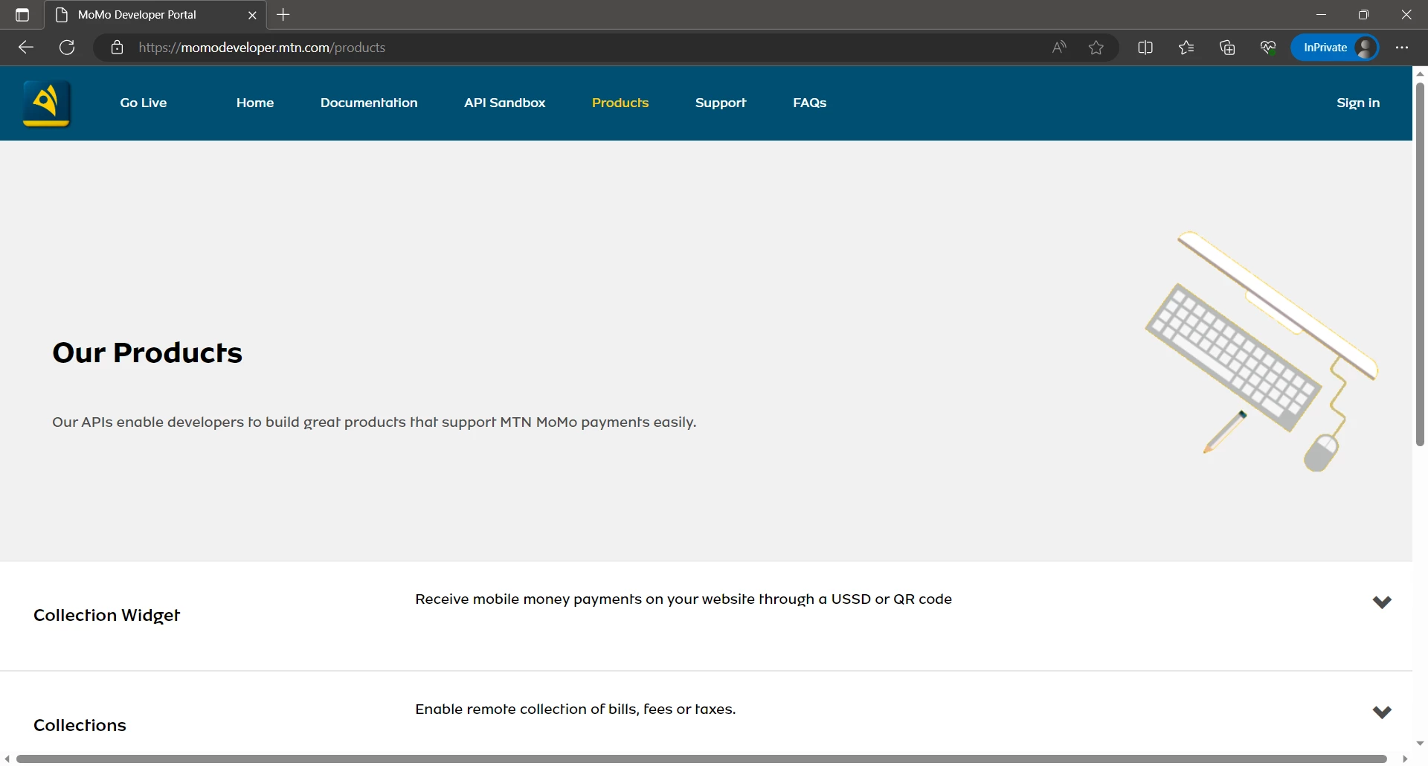The height and width of the screenshot is (766, 1428).
Task: Open the tab actions menu icon
Action: (22, 15)
